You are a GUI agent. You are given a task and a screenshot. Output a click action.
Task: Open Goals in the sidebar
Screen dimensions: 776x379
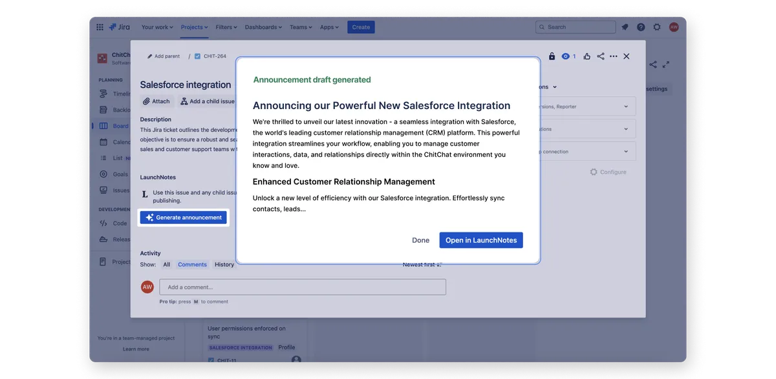[114, 174]
